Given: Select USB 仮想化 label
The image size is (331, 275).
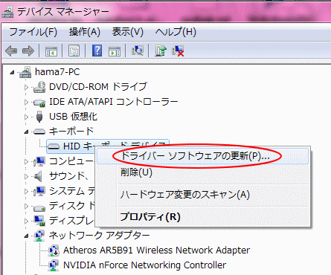Looking at the screenshot, I should 73,117.
